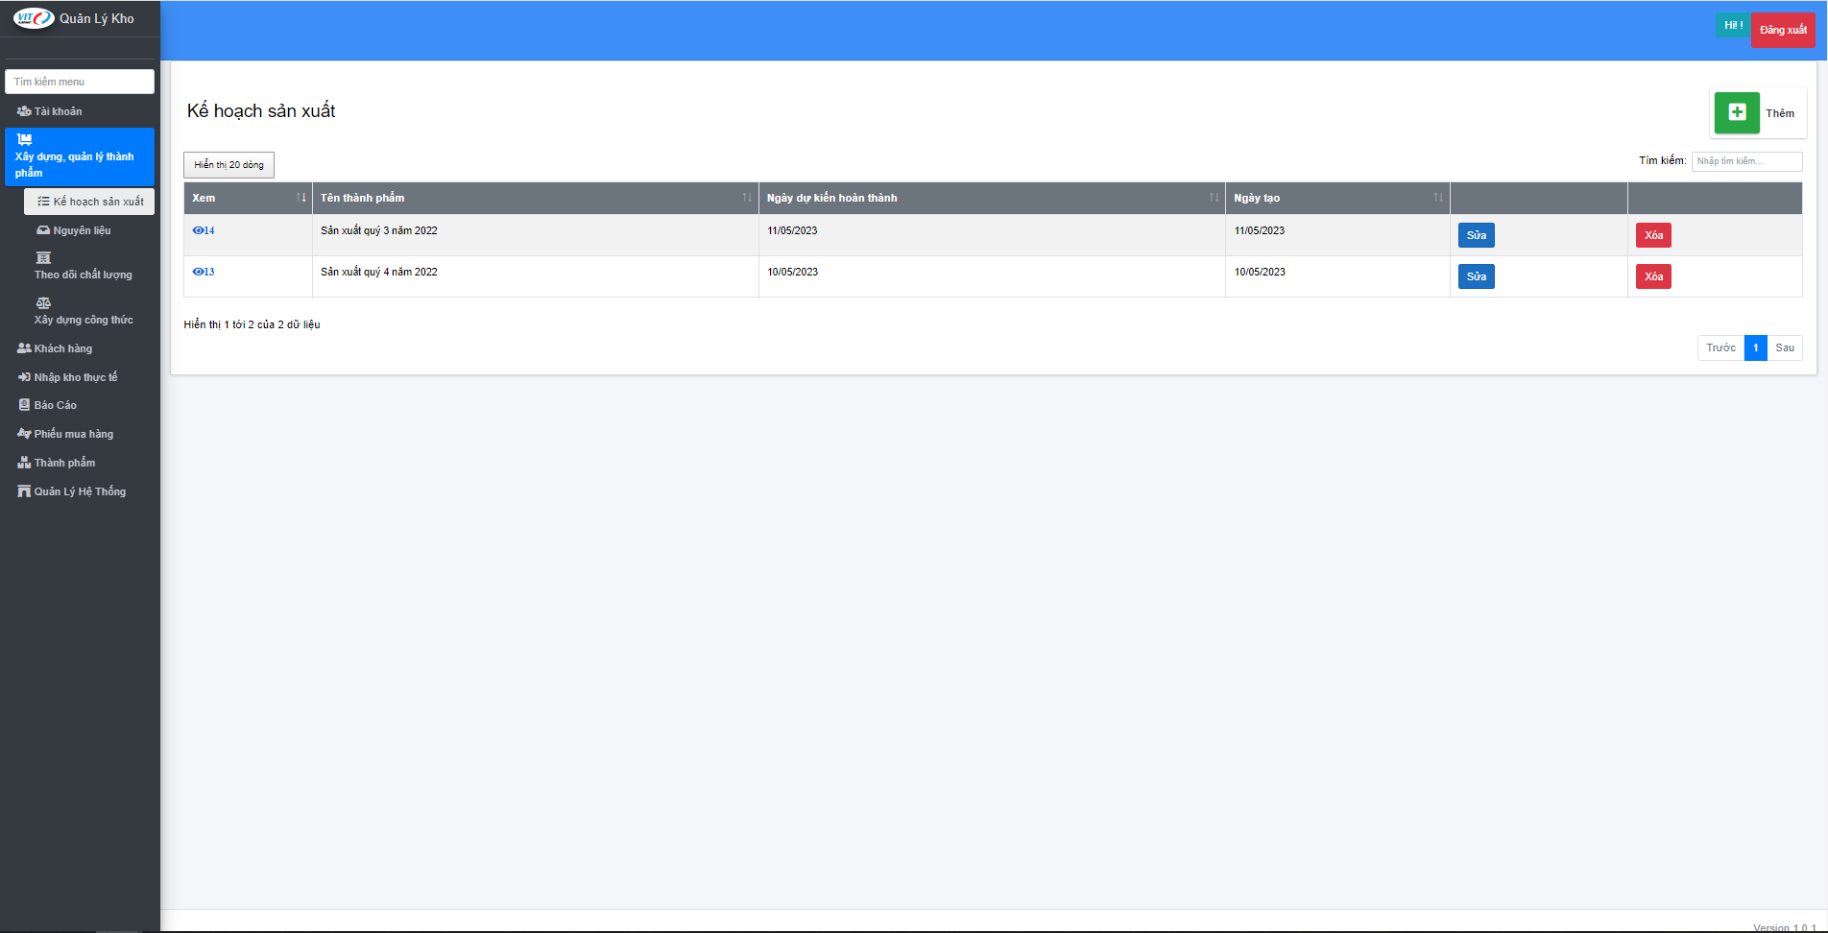Click Sửa for Sản xuất quý 4

pos(1476,276)
